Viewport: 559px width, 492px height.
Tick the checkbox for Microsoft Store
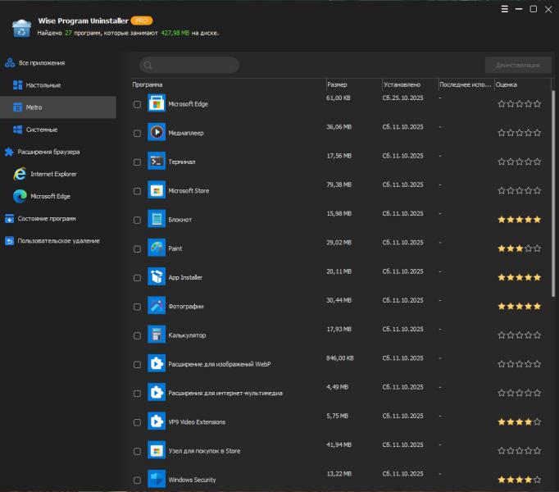pyautogui.click(x=137, y=191)
